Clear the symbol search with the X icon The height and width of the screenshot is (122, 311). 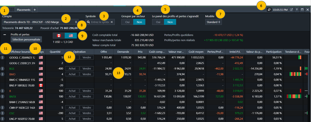pos(112,22)
